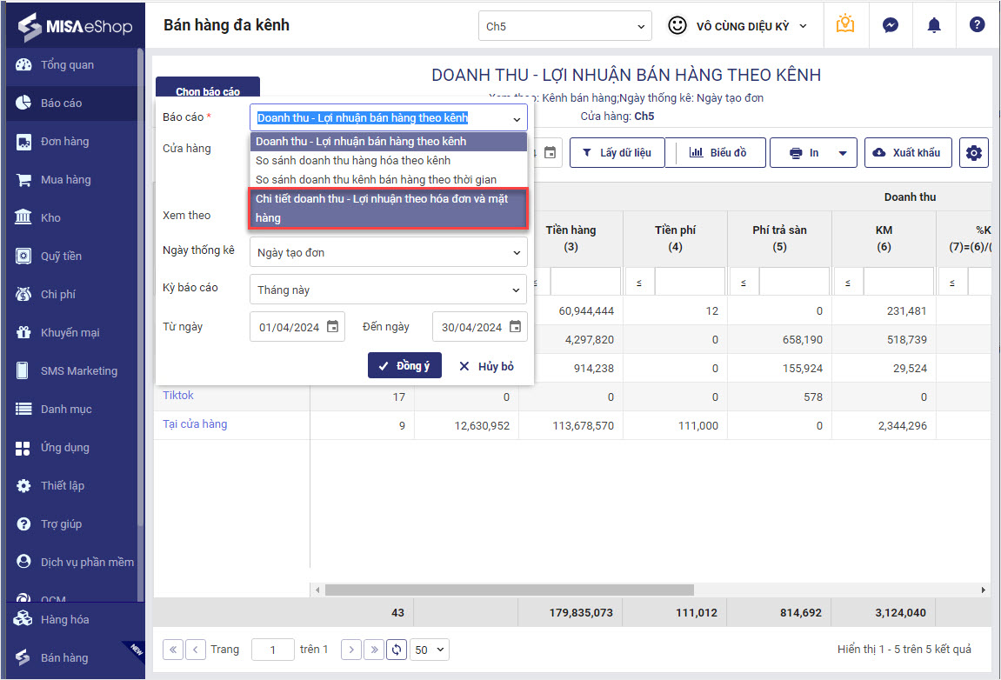
Task: Select Doanh thu - Lợi nhuận bán hàng theo kênh option
Action: tap(388, 141)
